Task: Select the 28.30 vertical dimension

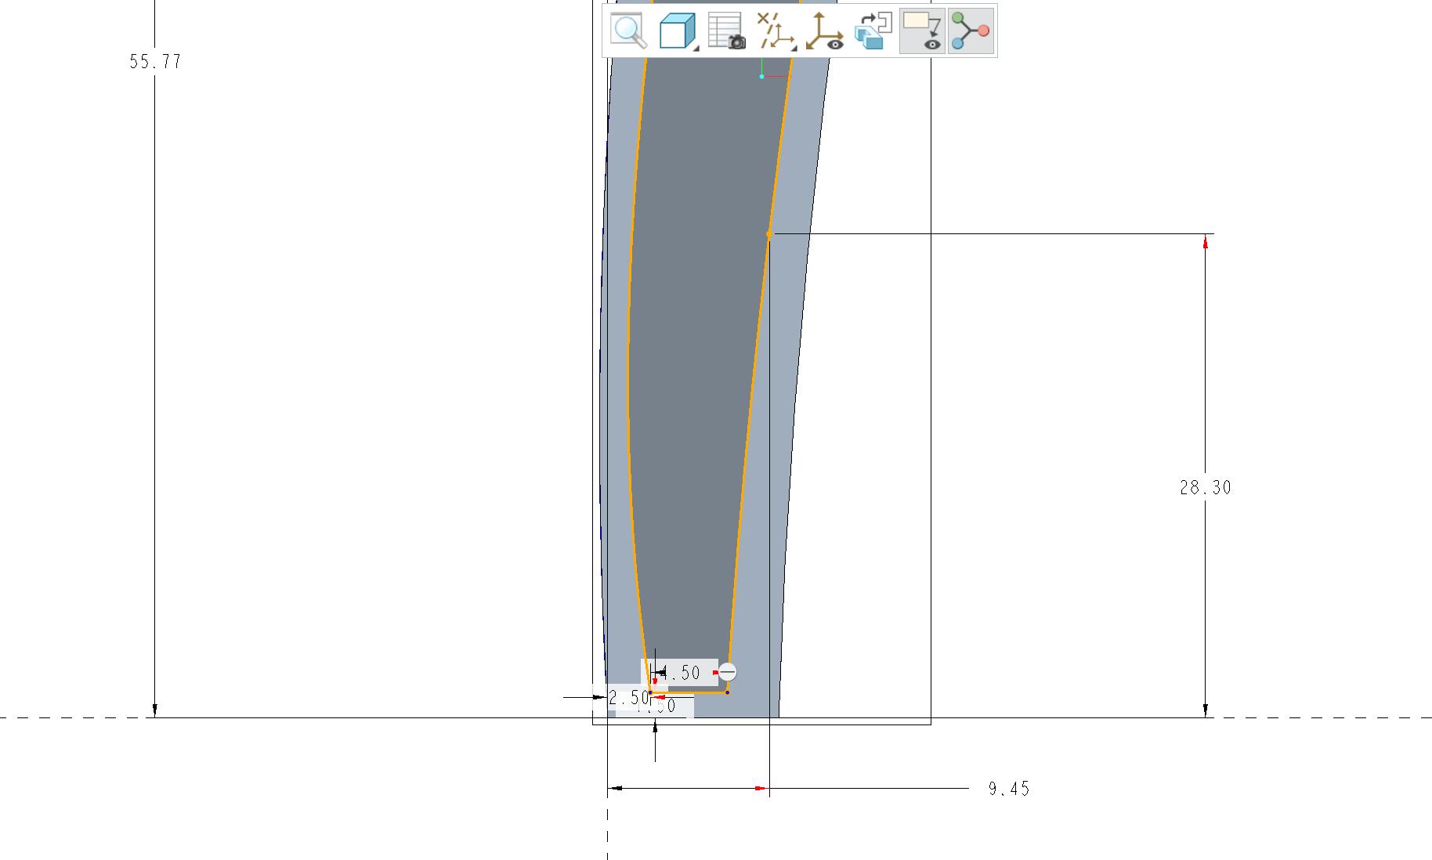Action: point(1205,488)
